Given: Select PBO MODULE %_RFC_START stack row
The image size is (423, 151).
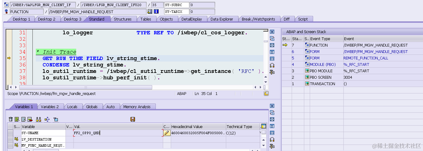Looking at the screenshot, I should [x=352, y=71].
